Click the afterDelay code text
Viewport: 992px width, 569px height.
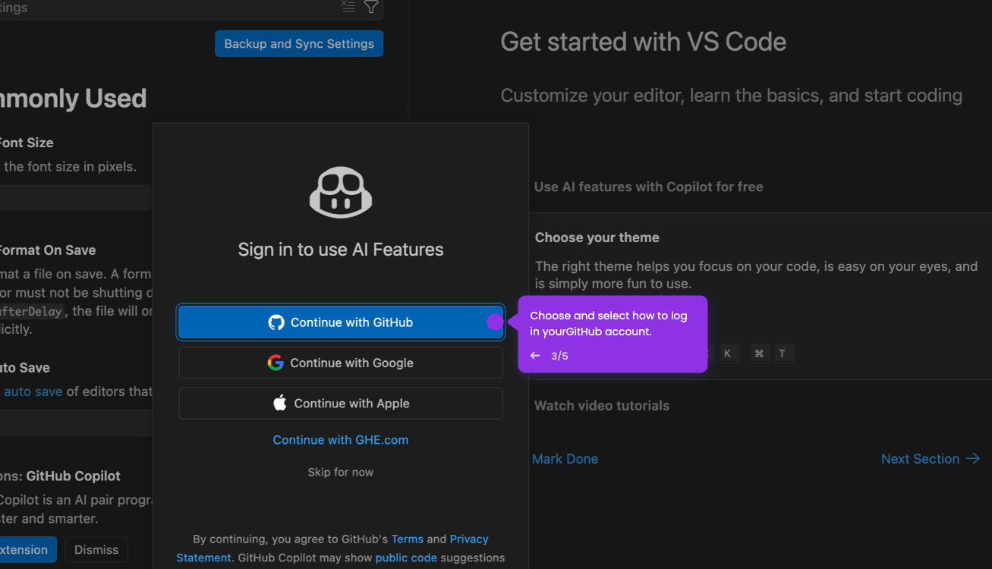point(33,311)
